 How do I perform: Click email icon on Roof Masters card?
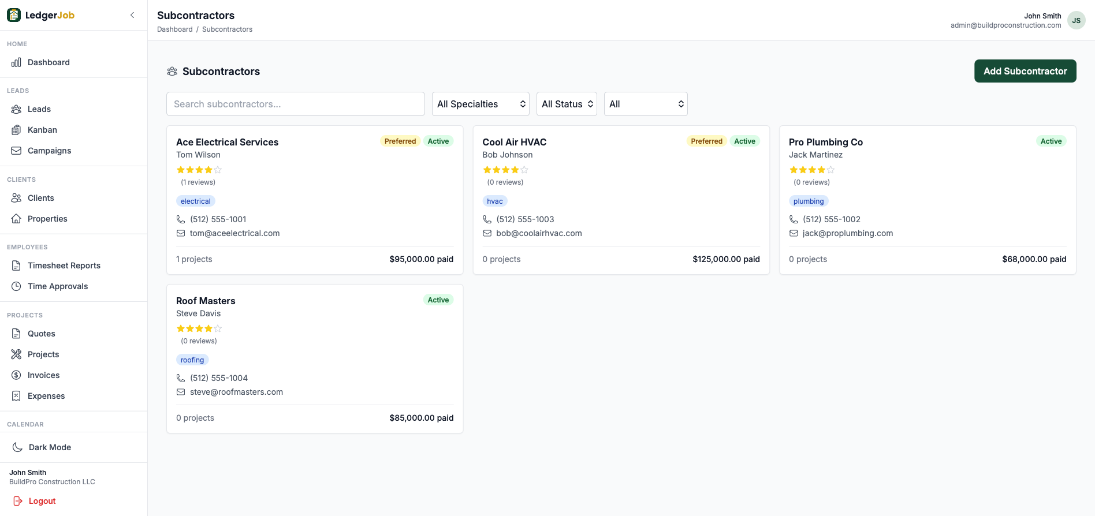coord(181,392)
